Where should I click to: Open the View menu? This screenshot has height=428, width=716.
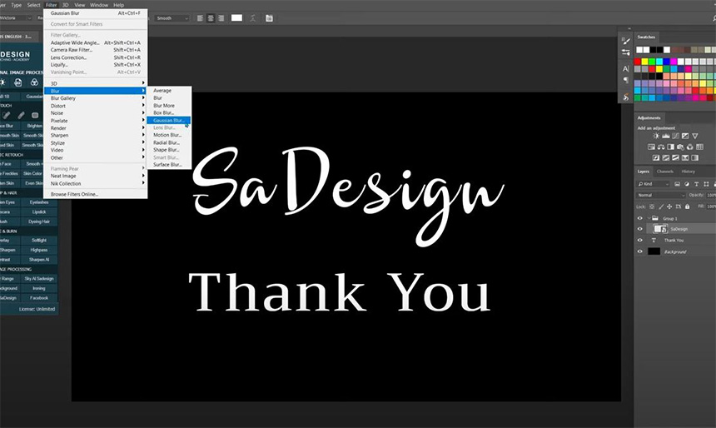79,5
